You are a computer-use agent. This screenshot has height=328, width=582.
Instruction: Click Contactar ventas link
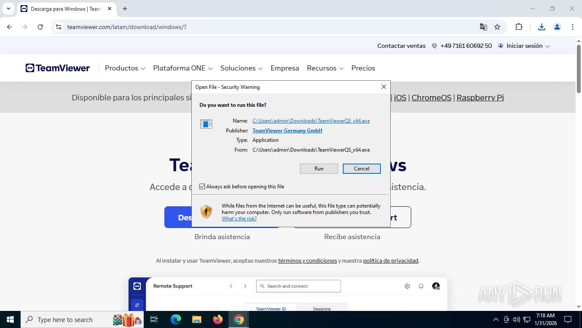point(401,46)
